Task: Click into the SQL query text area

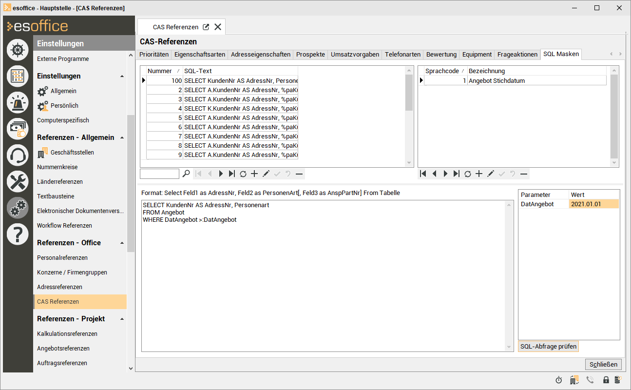Action: tap(324, 276)
